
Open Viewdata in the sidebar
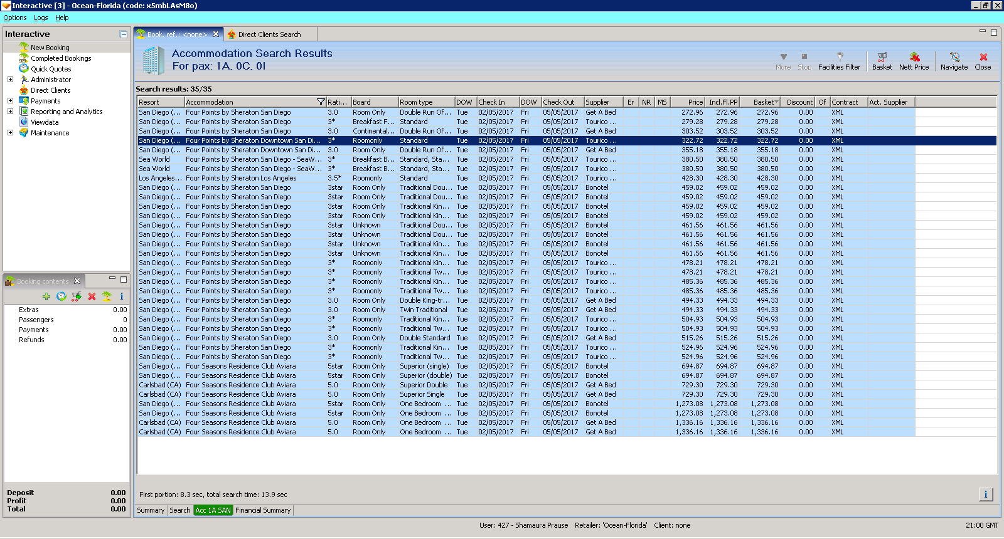(45, 122)
